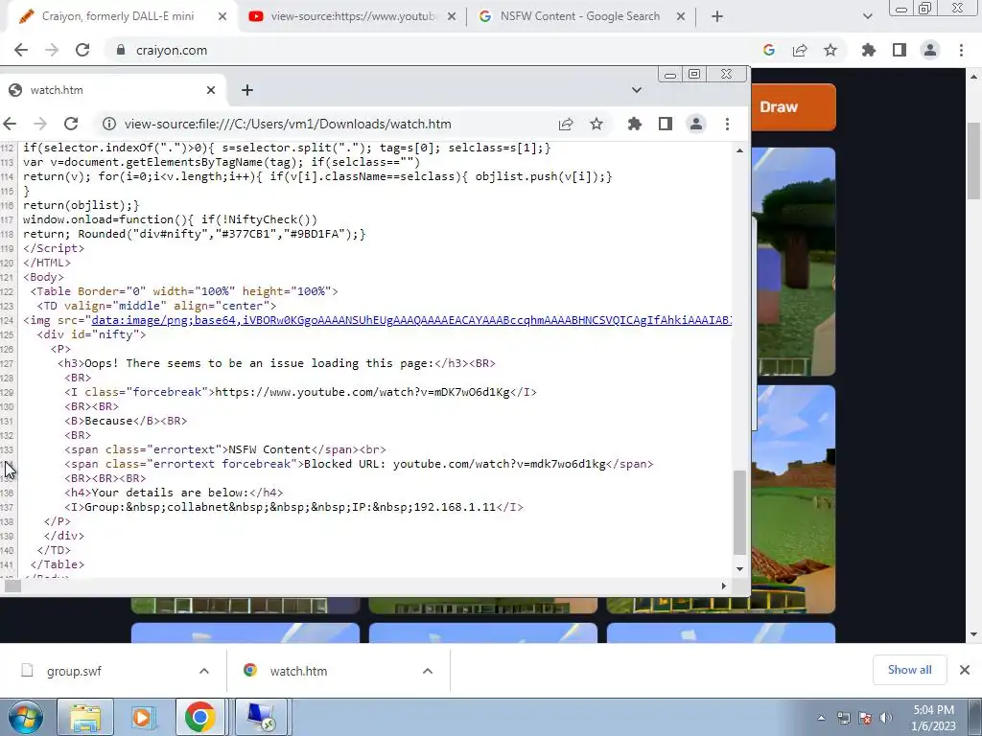982x736 pixels.
Task: Click the site info icon beside view-source URL
Action: (109, 124)
